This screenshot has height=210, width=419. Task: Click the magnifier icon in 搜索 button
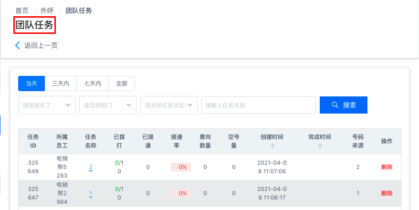335,105
